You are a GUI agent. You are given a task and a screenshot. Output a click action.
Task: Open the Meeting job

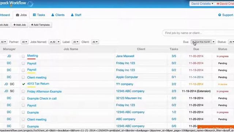(33, 56)
